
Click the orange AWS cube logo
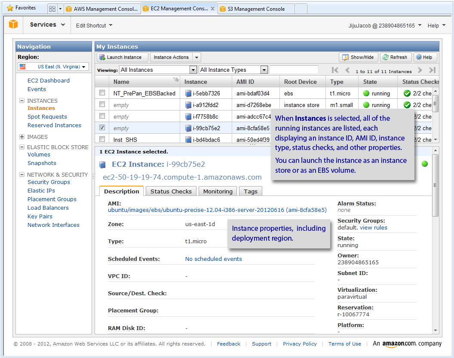click(x=13, y=25)
